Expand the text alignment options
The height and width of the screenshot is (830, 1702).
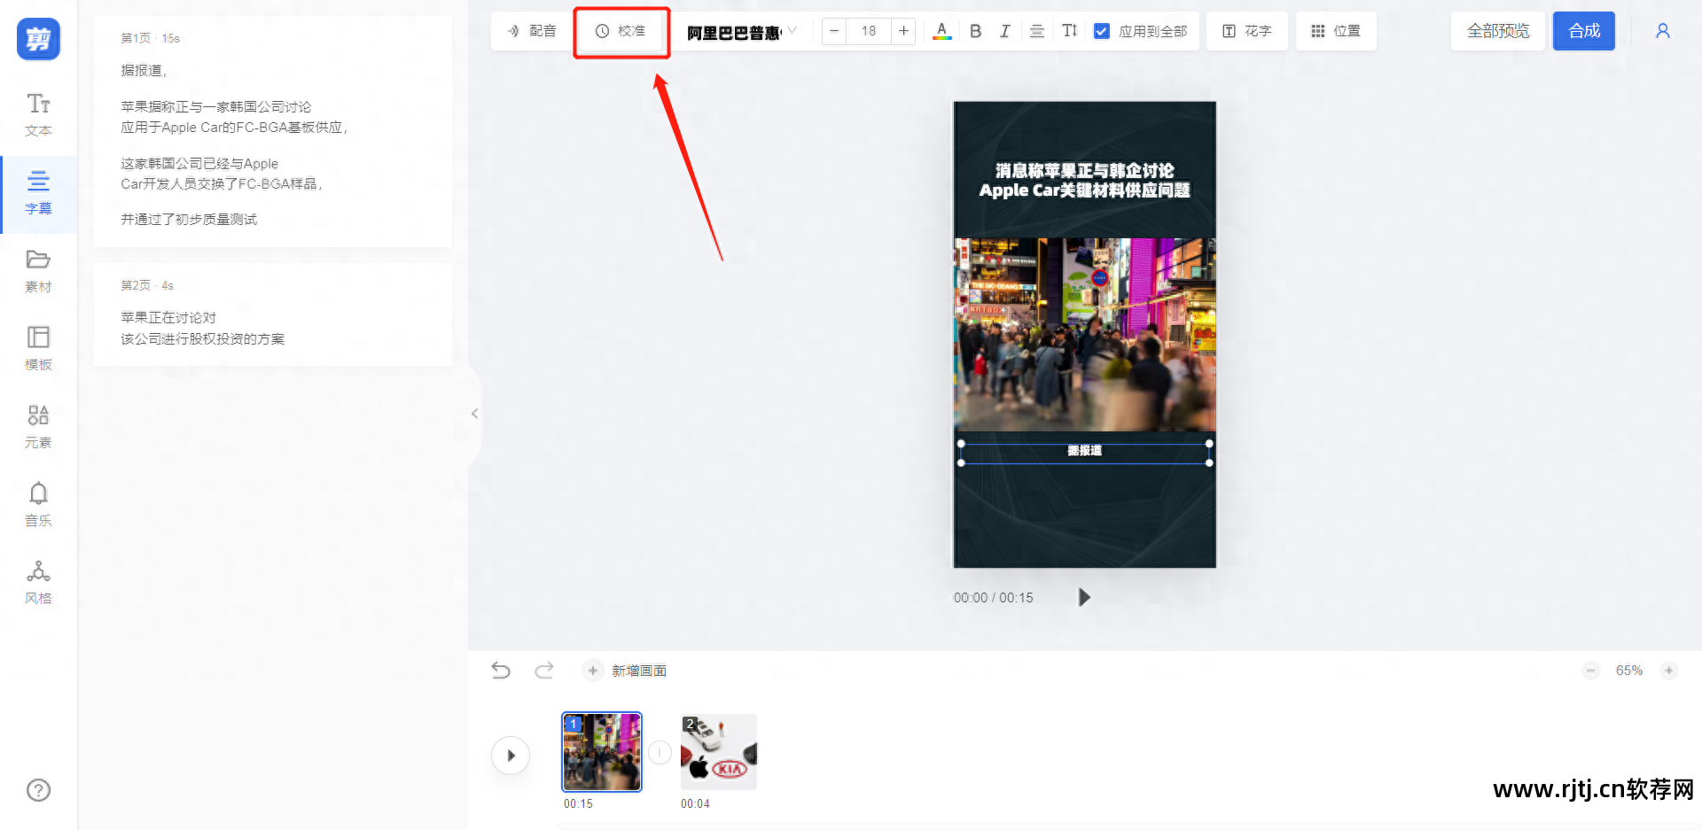pos(1036,30)
